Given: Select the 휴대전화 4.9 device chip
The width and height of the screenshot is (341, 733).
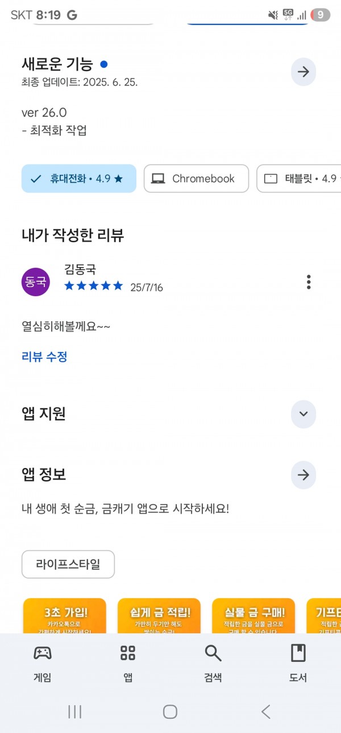Looking at the screenshot, I should (x=79, y=179).
